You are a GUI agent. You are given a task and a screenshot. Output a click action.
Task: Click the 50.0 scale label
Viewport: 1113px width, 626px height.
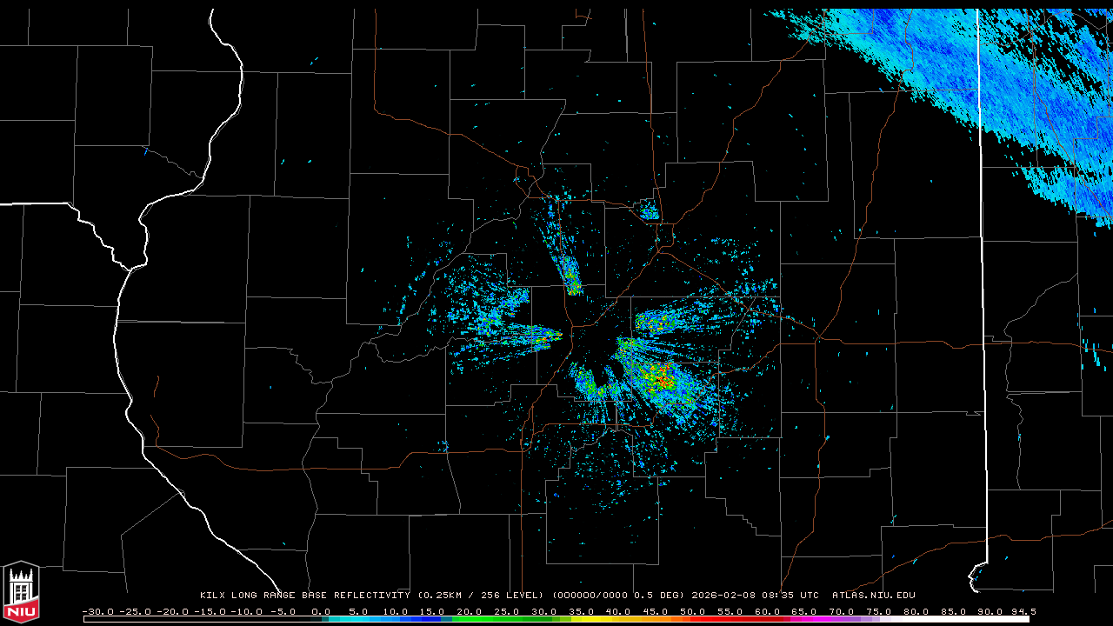point(692,611)
